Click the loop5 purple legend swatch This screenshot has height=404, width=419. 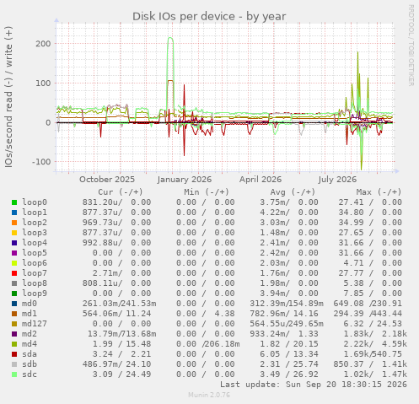(x=14, y=253)
